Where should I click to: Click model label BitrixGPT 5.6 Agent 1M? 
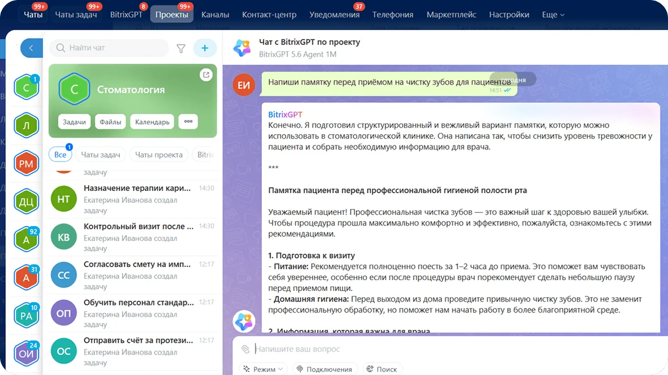click(x=298, y=54)
